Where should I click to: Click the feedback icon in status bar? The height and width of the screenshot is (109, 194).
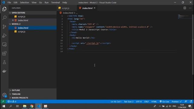[x=186, y=101]
